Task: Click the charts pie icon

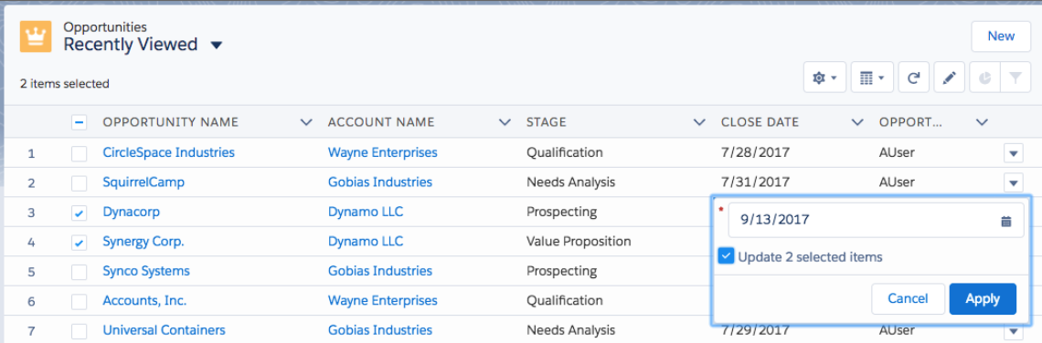Action: pyautogui.click(x=984, y=78)
